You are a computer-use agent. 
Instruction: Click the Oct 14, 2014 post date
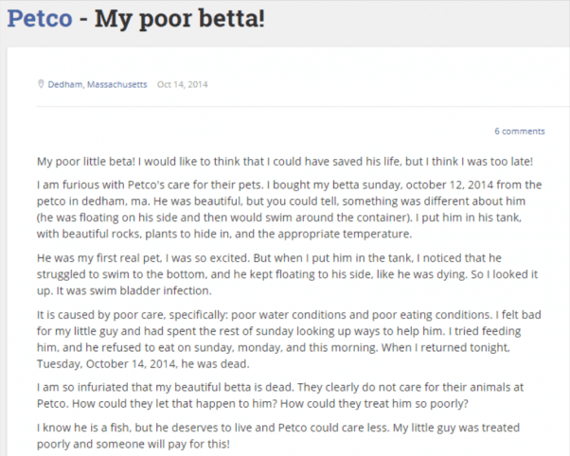click(x=182, y=84)
